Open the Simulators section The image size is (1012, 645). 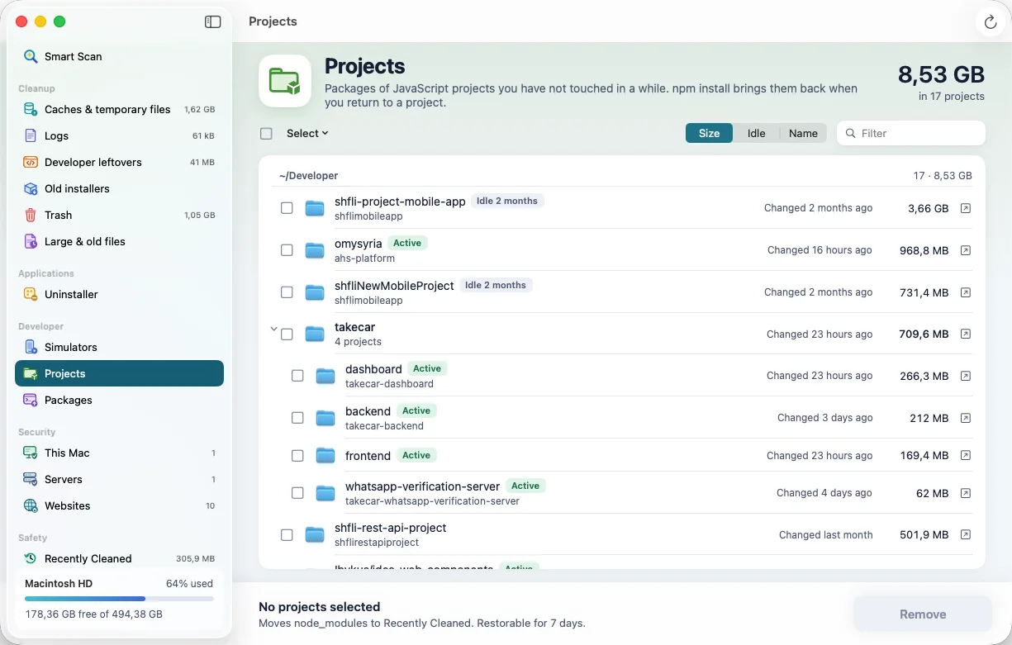point(119,347)
